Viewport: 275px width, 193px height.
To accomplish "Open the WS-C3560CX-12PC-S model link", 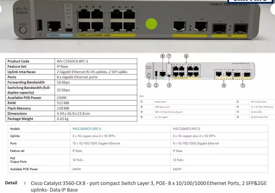I will 87,129.
